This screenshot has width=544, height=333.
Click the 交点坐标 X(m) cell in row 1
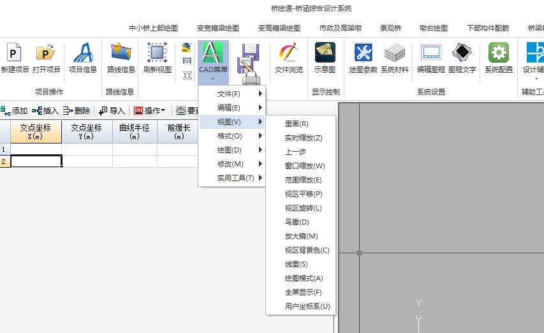click(36, 149)
